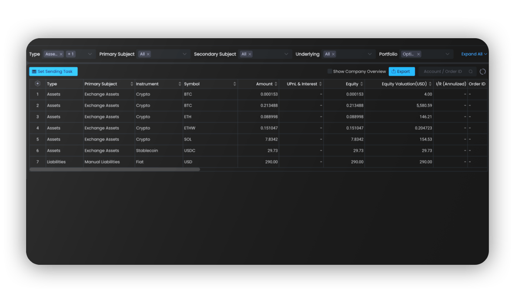Sort by Equity Valuation(USD) column
Image resolution: width=515 pixels, height=303 pixels.
(430, 84)
